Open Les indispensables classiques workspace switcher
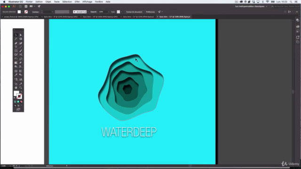This screenshot has width=301, height=169. coord(251,6)
